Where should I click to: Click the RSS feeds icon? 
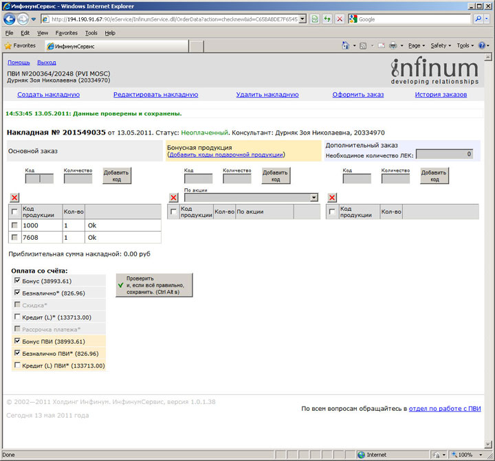pyautogui.click(x=363, y=46)
